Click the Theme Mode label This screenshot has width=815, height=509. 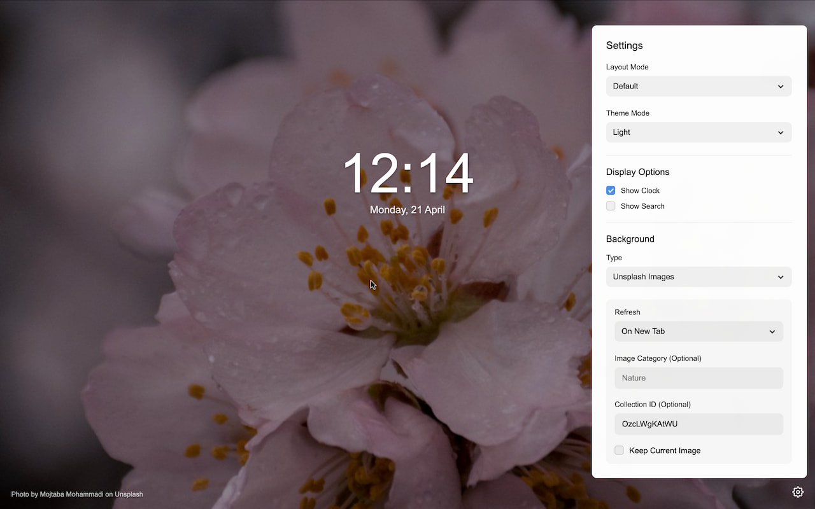(x=628, y=113)
